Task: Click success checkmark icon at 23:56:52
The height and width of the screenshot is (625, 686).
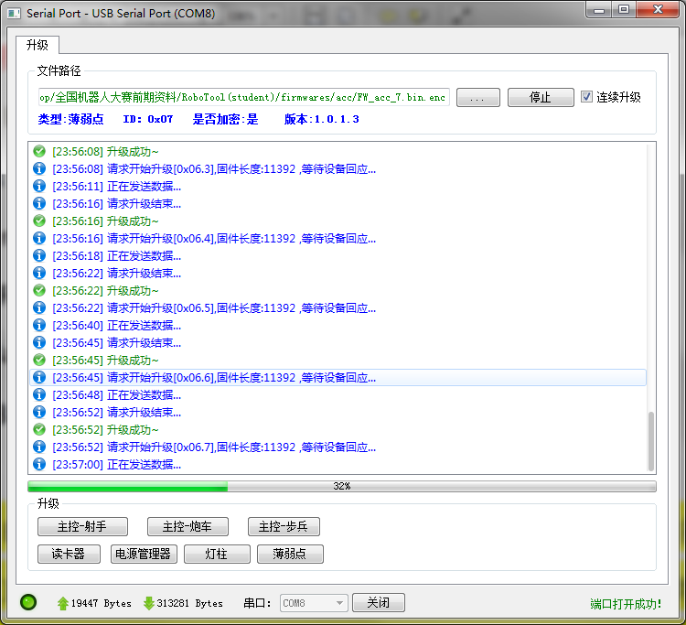Action: (x=39, y=429)
